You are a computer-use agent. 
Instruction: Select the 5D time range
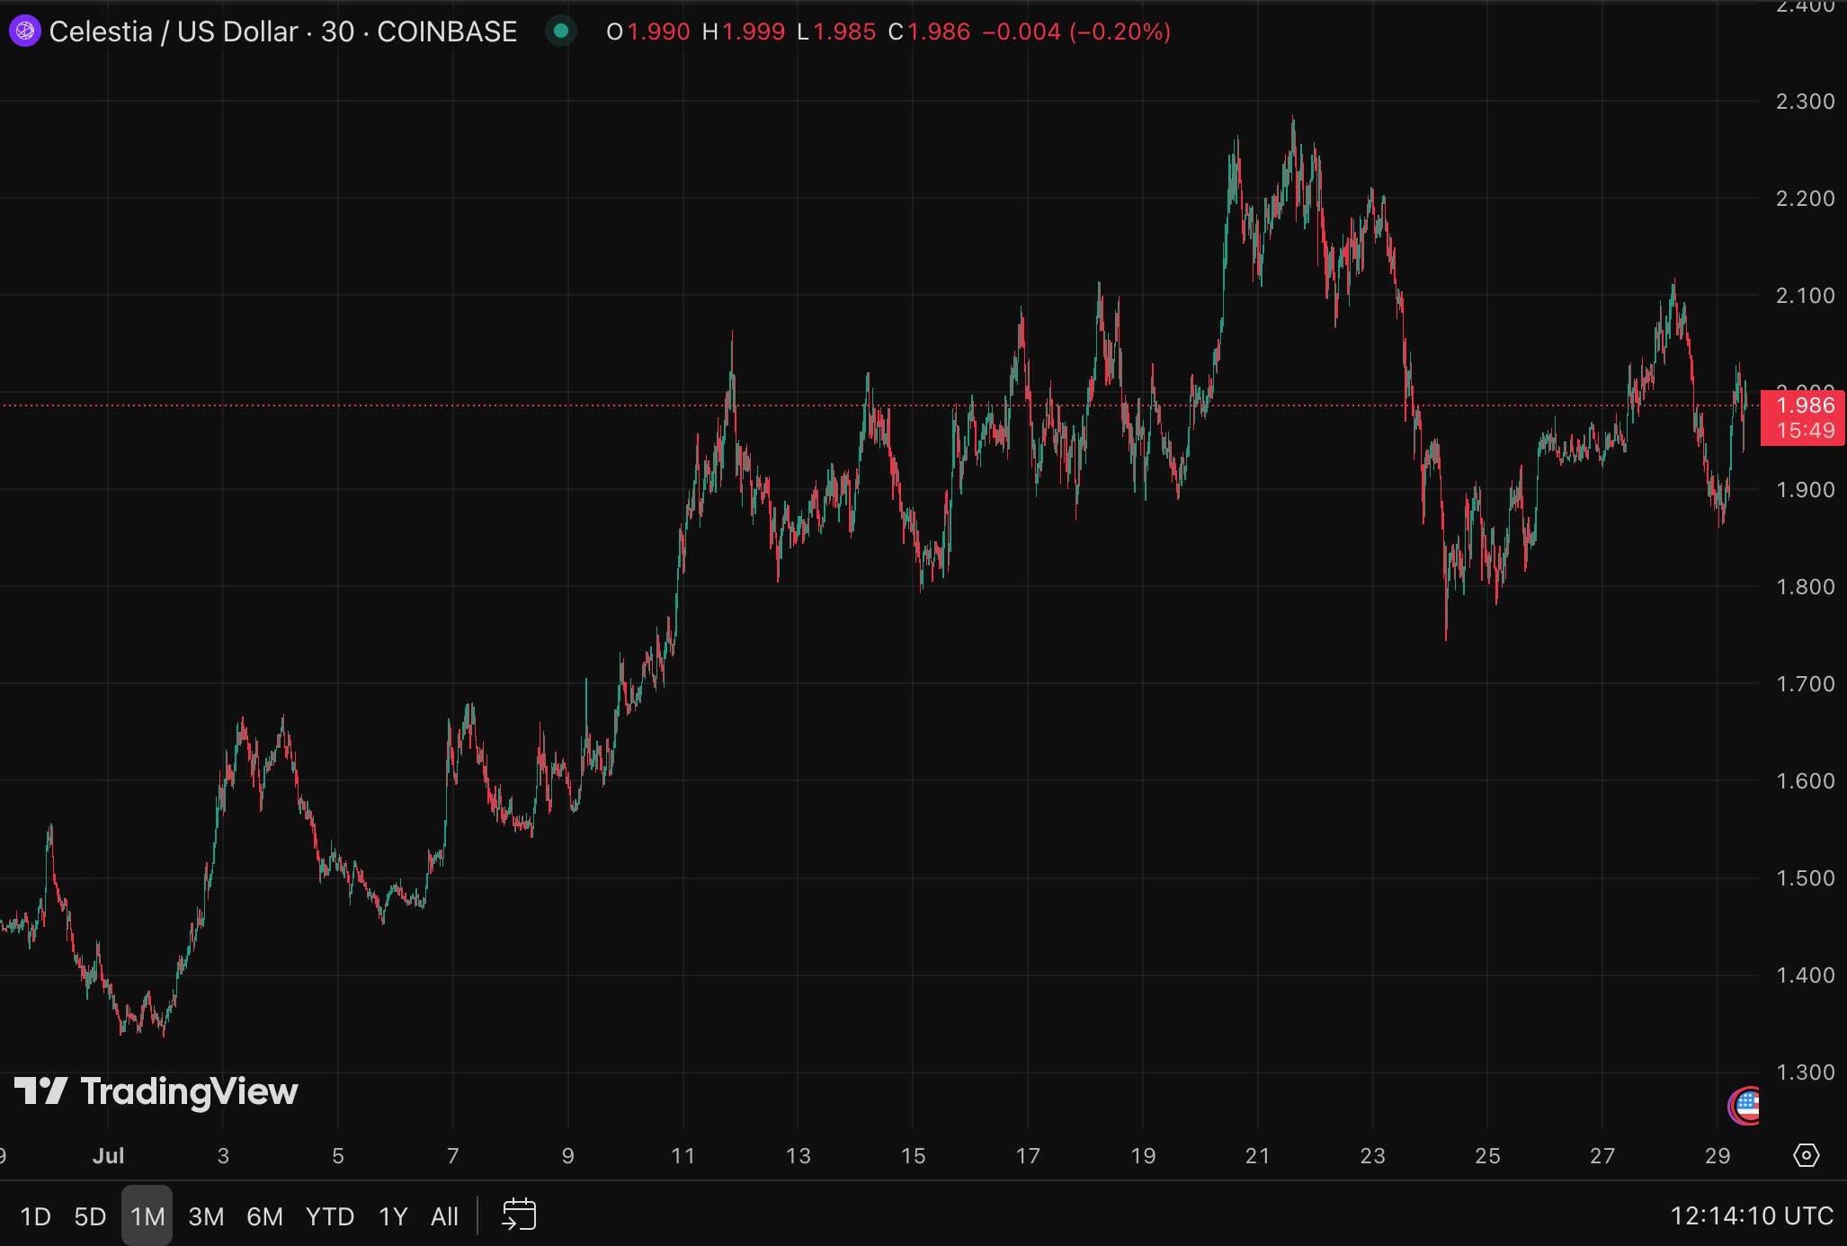coord(90,1216)
